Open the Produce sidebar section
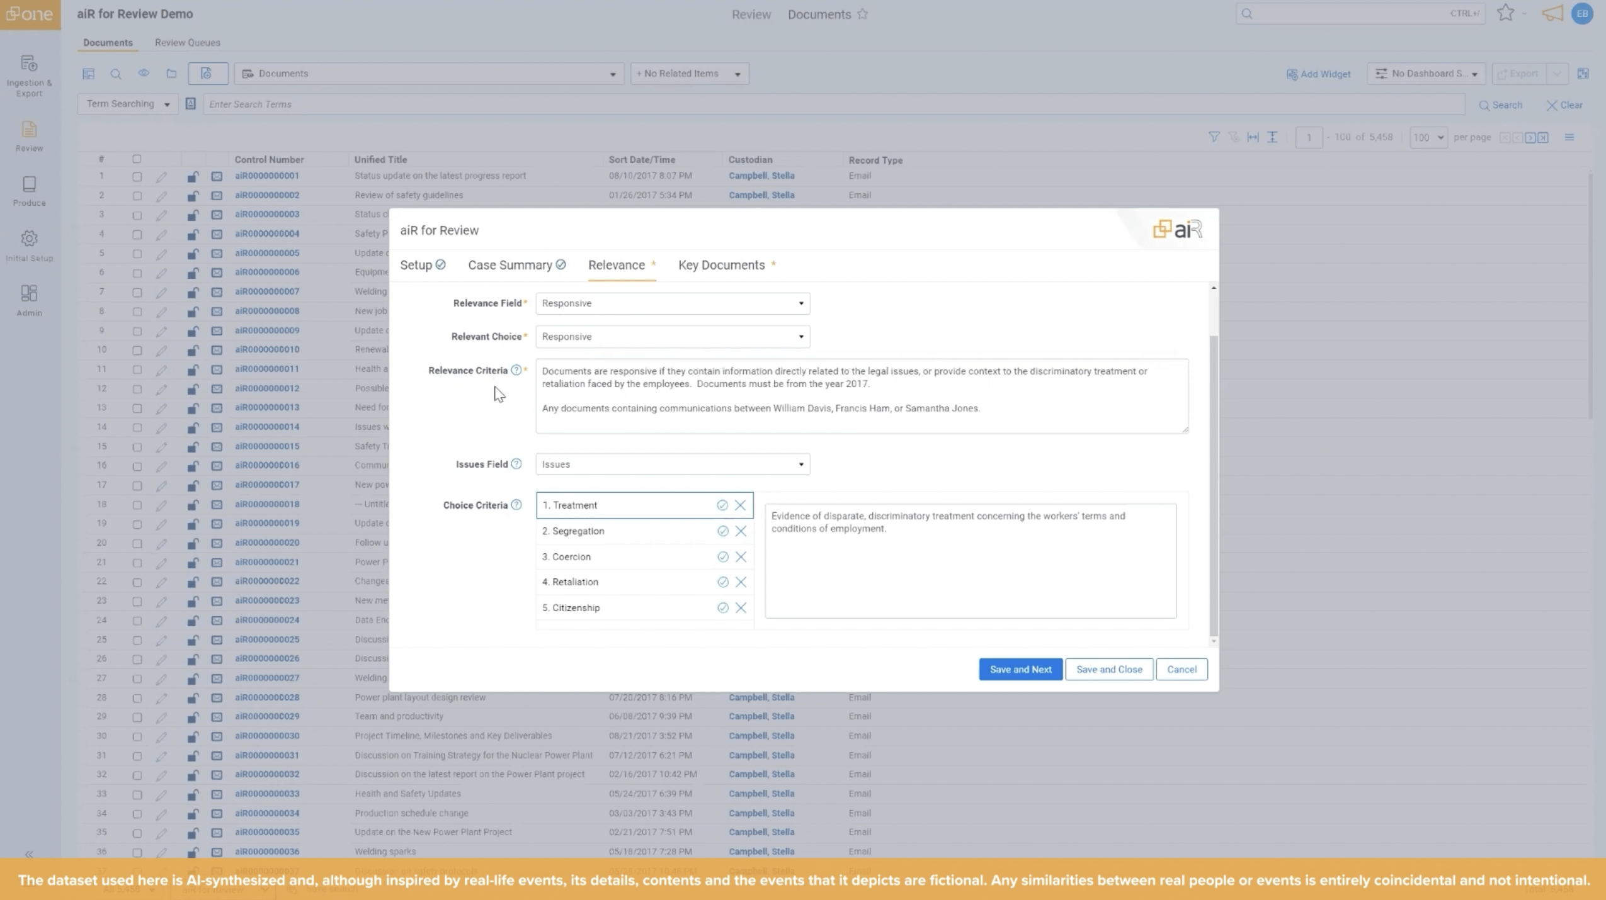Image resolution: width=1606 pixels, height=900 pixels. coord(29,191)
